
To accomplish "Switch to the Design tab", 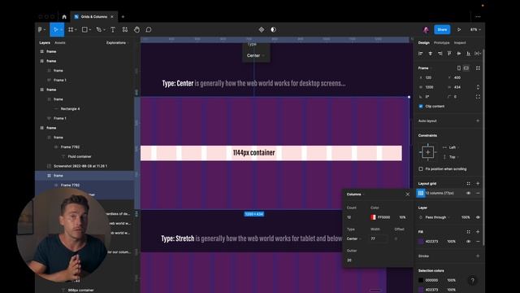I will coord(423,43).
